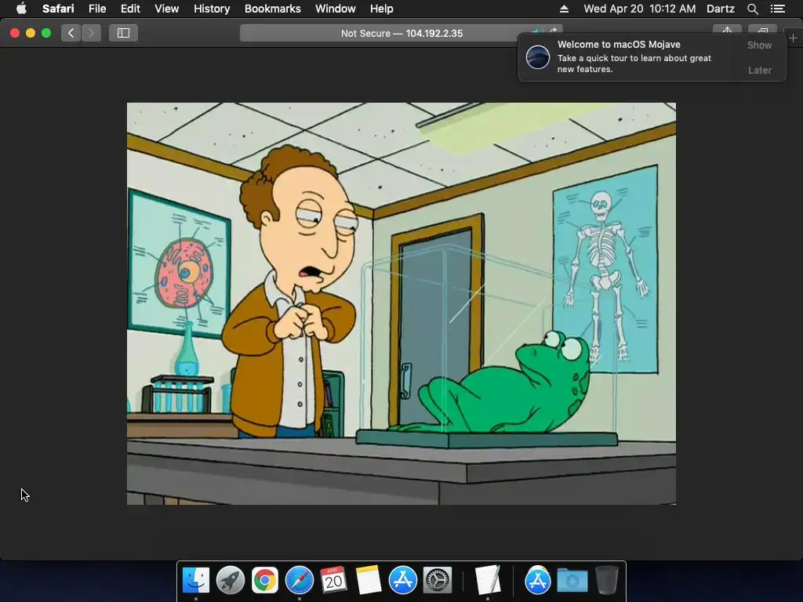
Task: Open Spotlight search magnifier
Action: (752, 9)
